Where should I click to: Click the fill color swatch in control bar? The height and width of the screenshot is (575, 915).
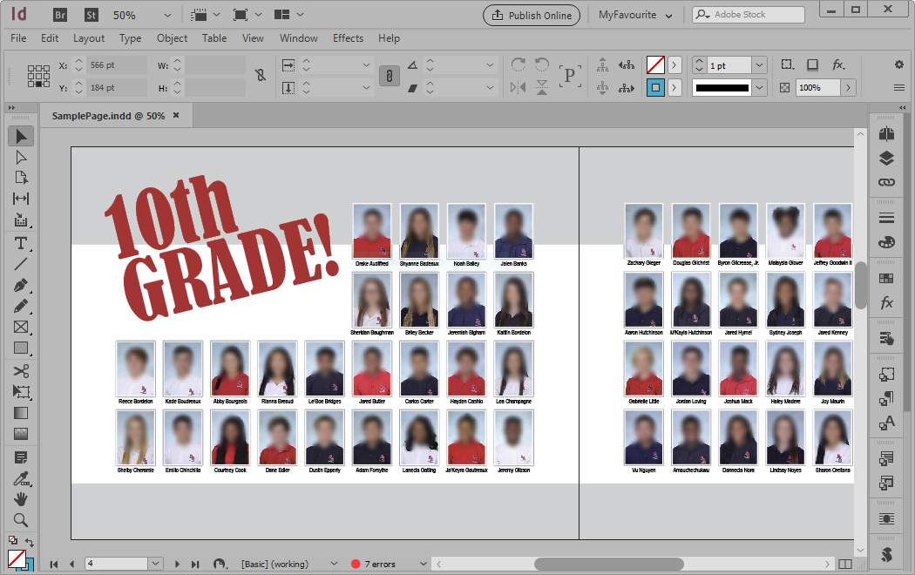(x=655, y=65)
